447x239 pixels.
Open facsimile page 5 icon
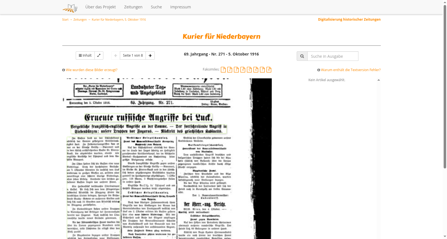[x=249, y=70]
